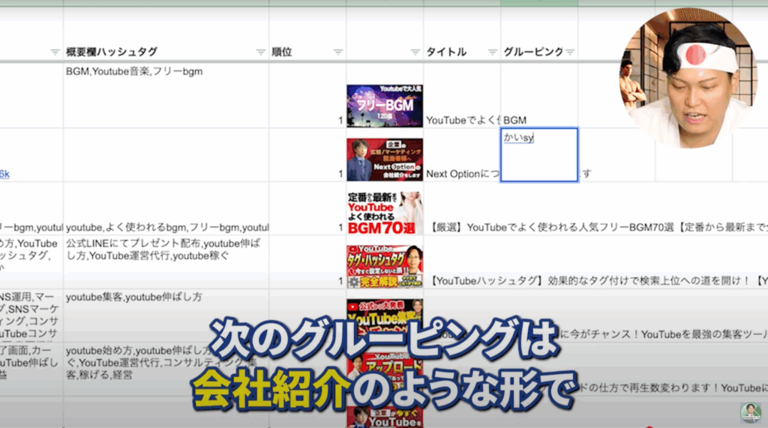The width and height of the screenshot is (768, 428).
Task: Open filter dropdown on the thumbnail column header
Action: tap(415, 52)
